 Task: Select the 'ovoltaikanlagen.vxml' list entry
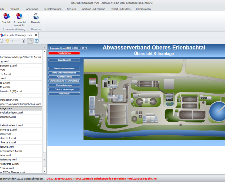21,113
